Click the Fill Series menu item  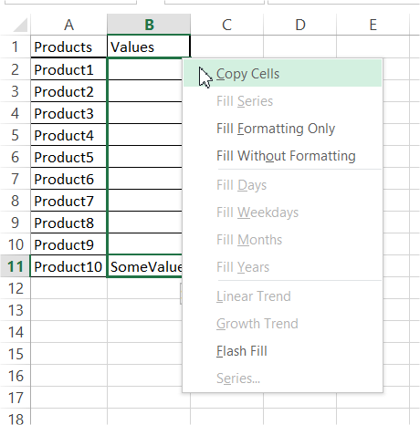282,101
